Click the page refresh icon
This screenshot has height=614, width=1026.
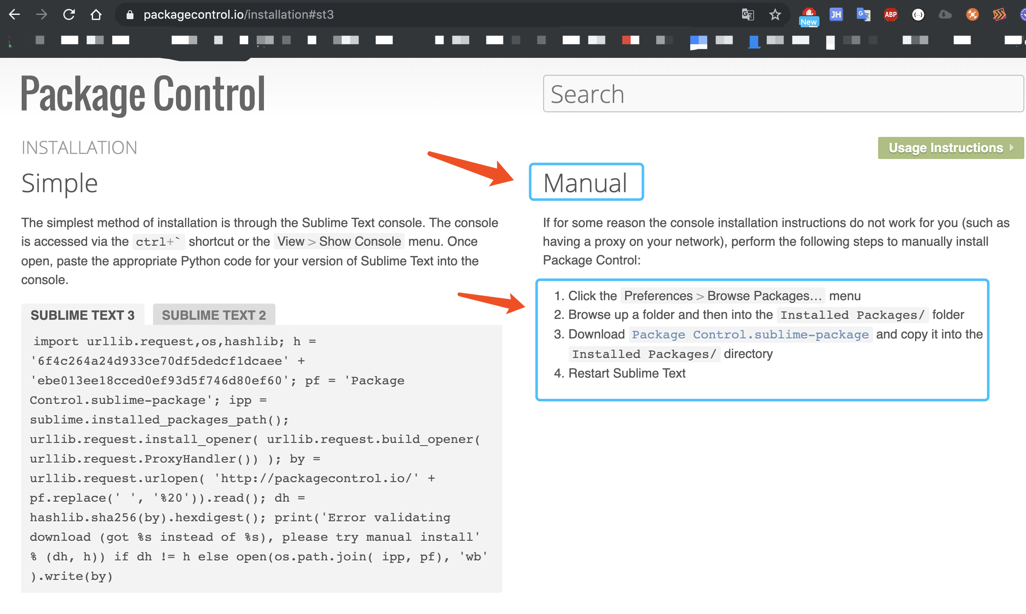pos(68,12)
